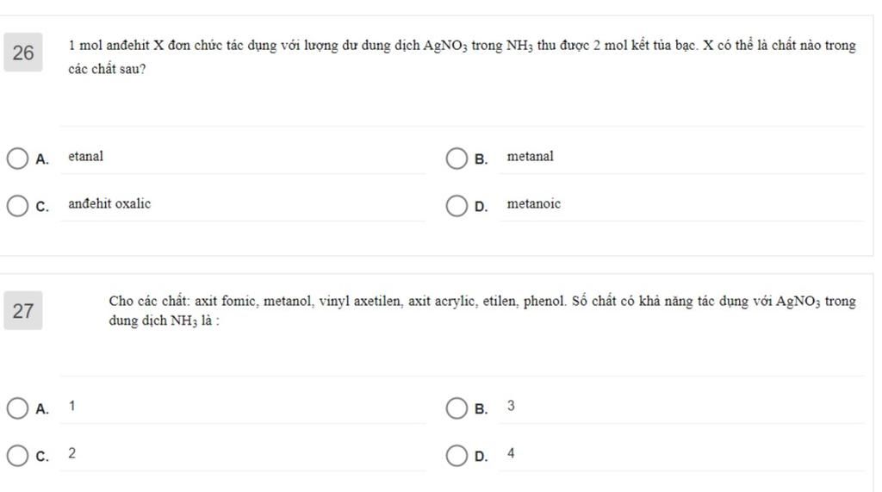Select radio option B for question 26
The width and height of the screenshot is (882, 492).
(x=457, y=159)
